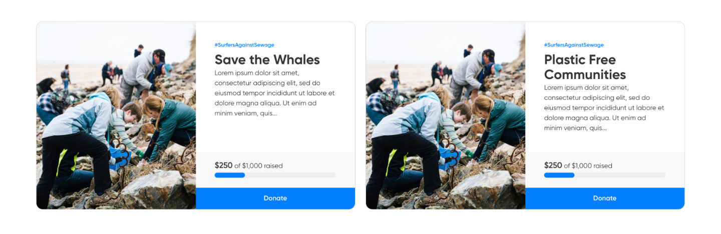Click Donate on the Plastic Free Communities card

(x=605, y=198)
